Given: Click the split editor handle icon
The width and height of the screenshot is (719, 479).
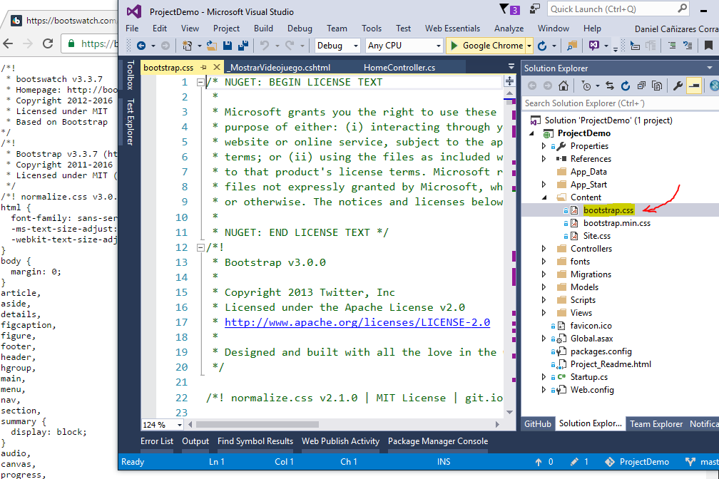Looking at the screenshot, I should tap(509, 81).
